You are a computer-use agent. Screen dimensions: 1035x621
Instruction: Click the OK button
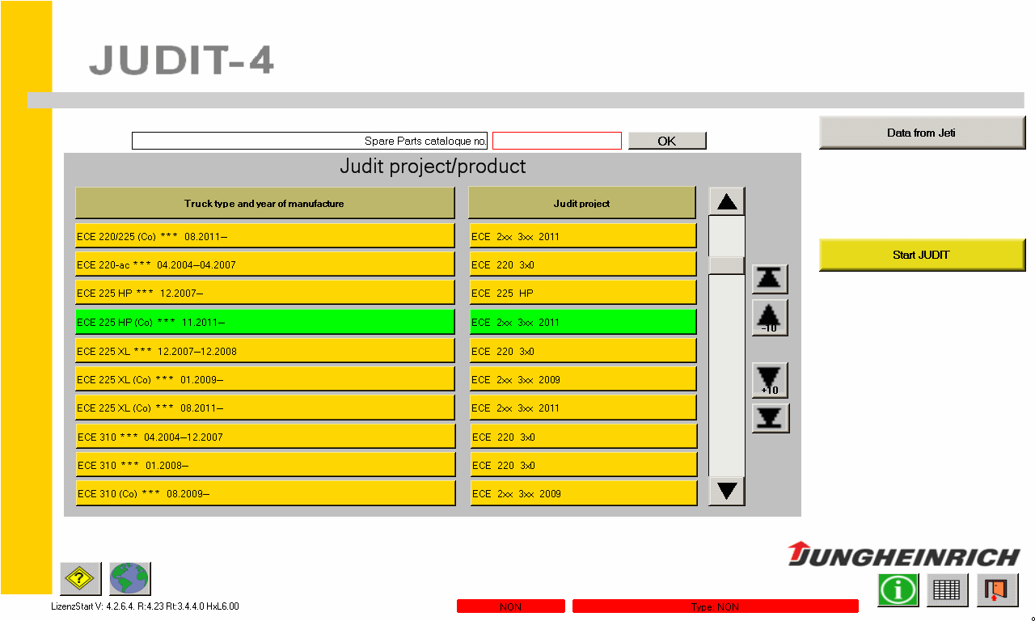click(667, 141)
